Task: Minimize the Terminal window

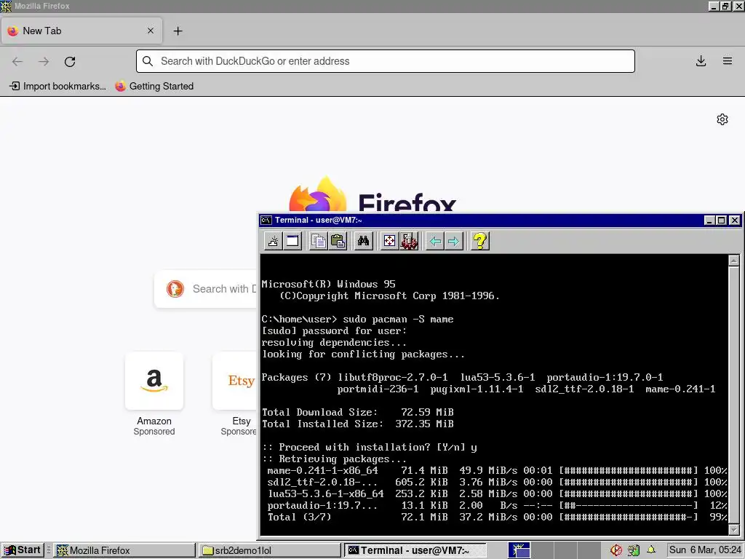Action: [709, 220]
